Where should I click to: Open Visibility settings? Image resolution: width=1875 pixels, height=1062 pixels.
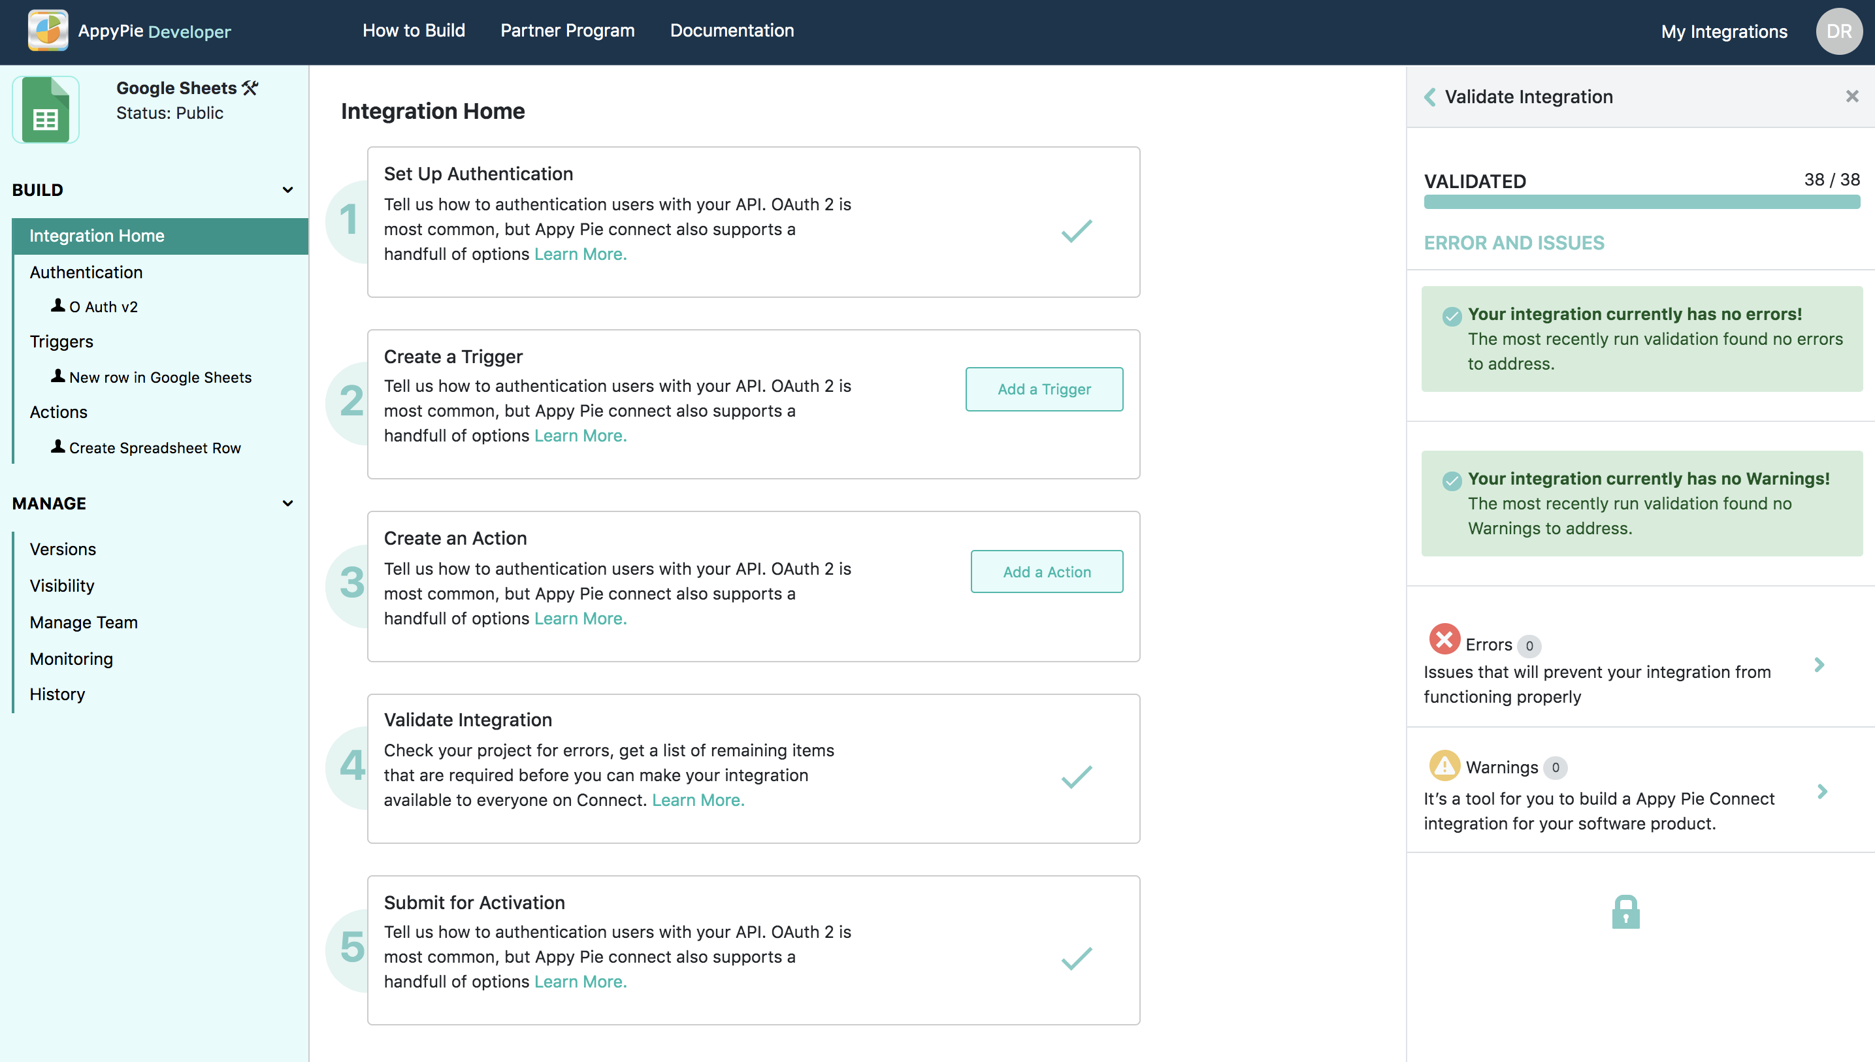[x=62, y=586]
